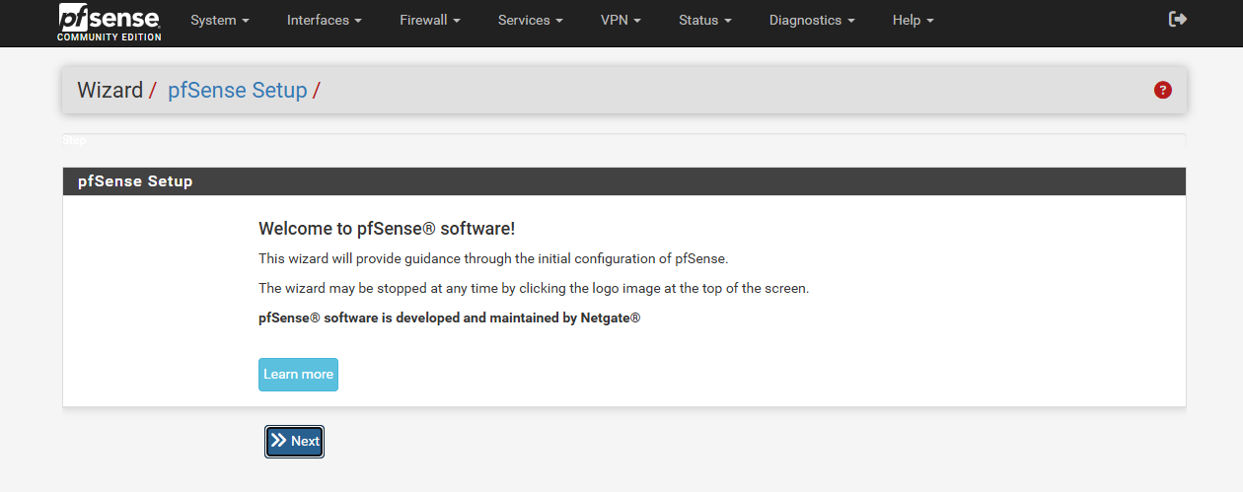Expand the Interfaces menu
This screenshot has width=1243, height=492.
(x=324, y=20)
